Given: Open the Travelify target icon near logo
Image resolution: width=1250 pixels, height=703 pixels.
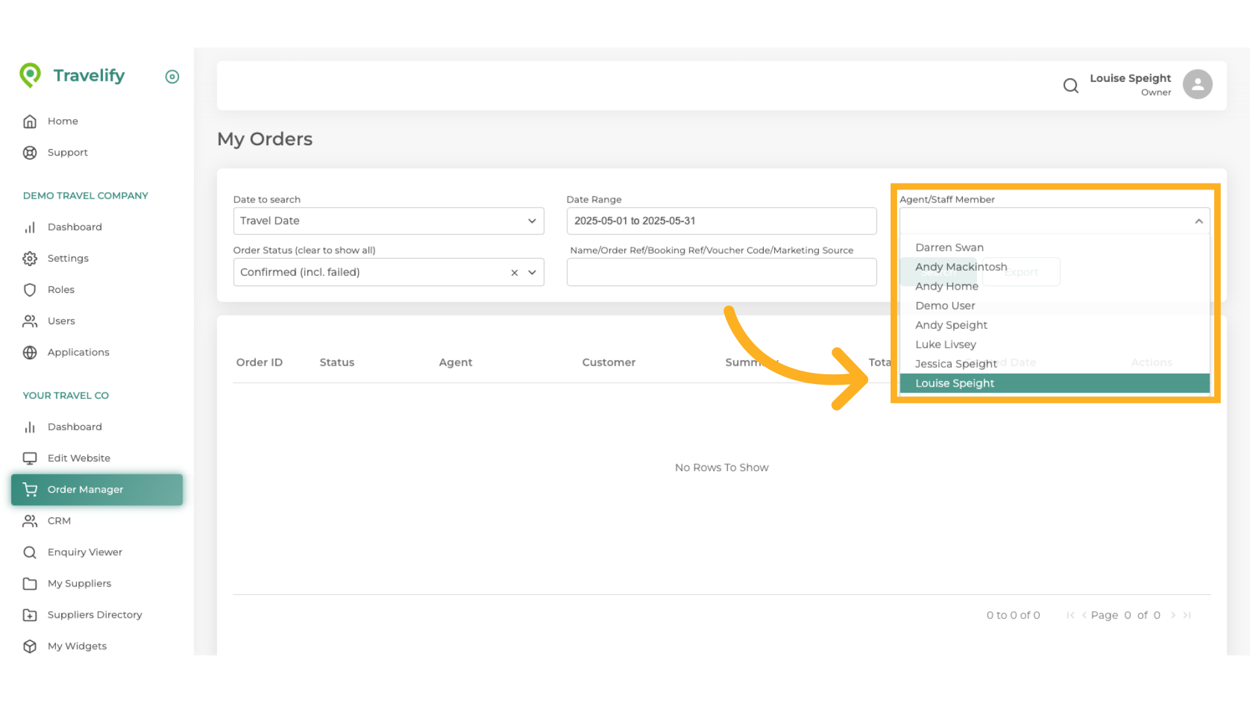Looking at the screenshot, I should [x=172, y=77].
